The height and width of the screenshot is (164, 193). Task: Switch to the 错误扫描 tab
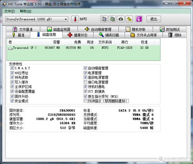click(x=109, y=35)
